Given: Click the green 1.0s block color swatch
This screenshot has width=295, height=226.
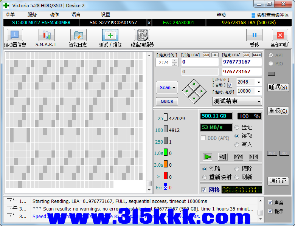Looking at the screenshot, I should pos(166,152).
